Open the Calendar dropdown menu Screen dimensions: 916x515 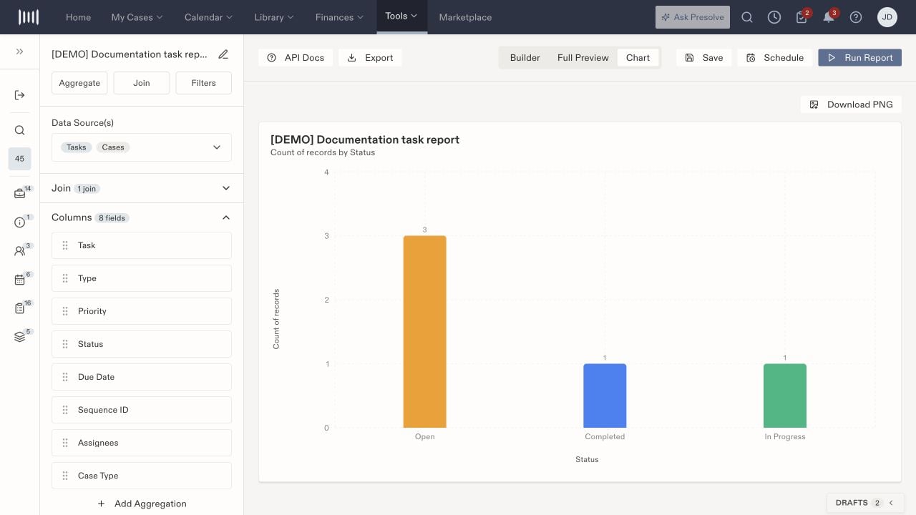[208, 17]
